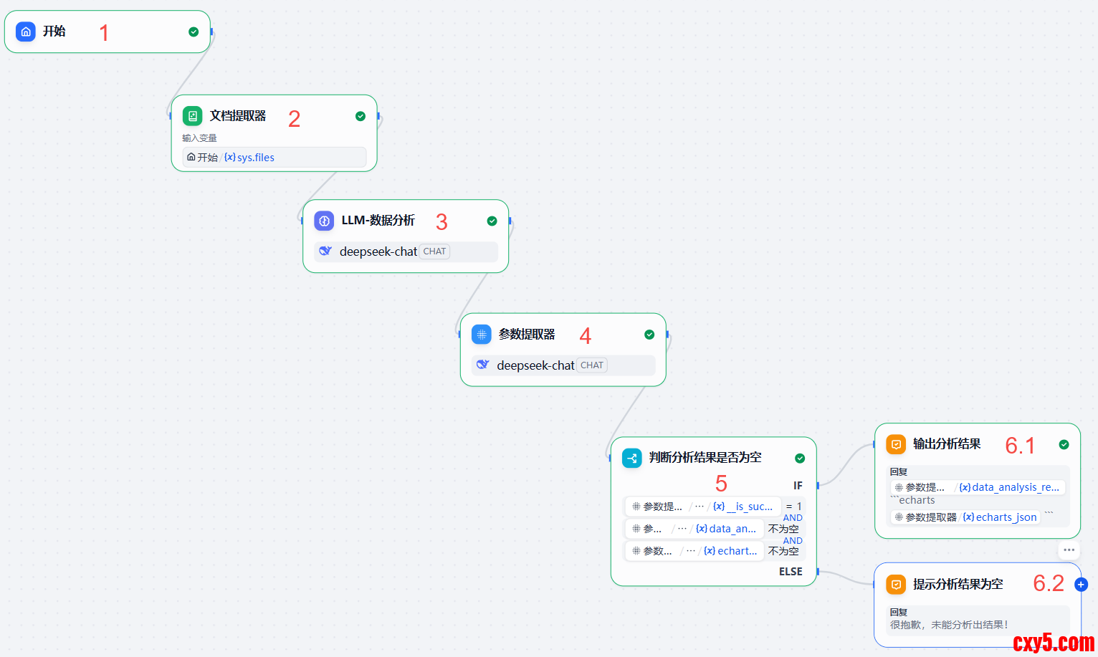The height and width of the screenshot is (657, 1098).
Task: Click the 输入变量 label in 文档提取器
Action: (x=199, y=138)
